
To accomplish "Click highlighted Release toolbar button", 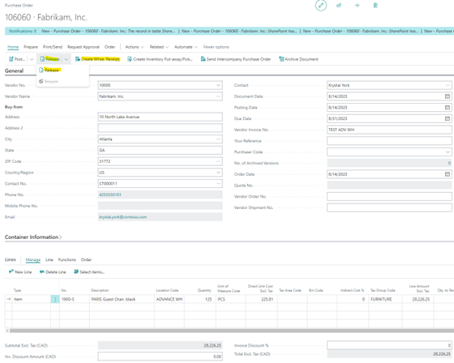I will [x=49, y=59].
